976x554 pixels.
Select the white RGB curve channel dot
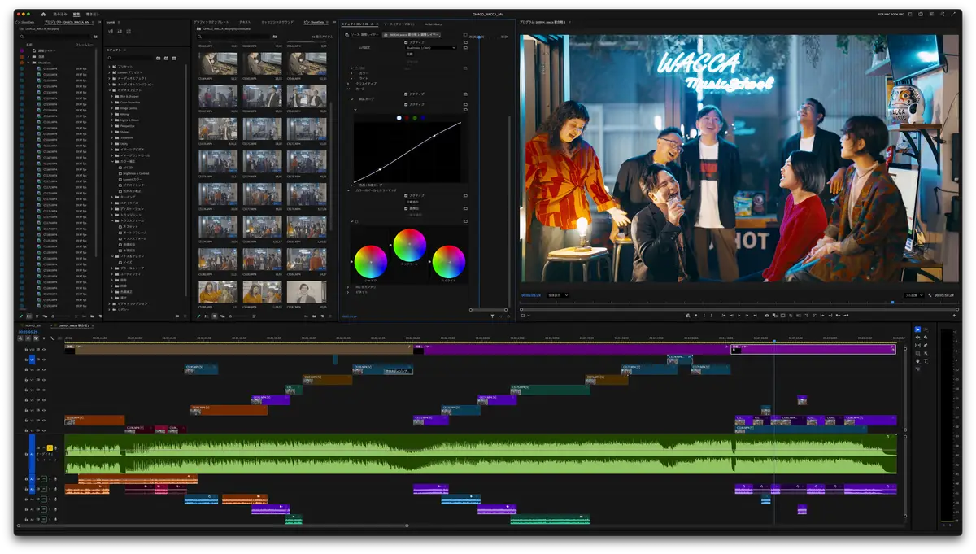pyautogui.click(x=399, y=118)
